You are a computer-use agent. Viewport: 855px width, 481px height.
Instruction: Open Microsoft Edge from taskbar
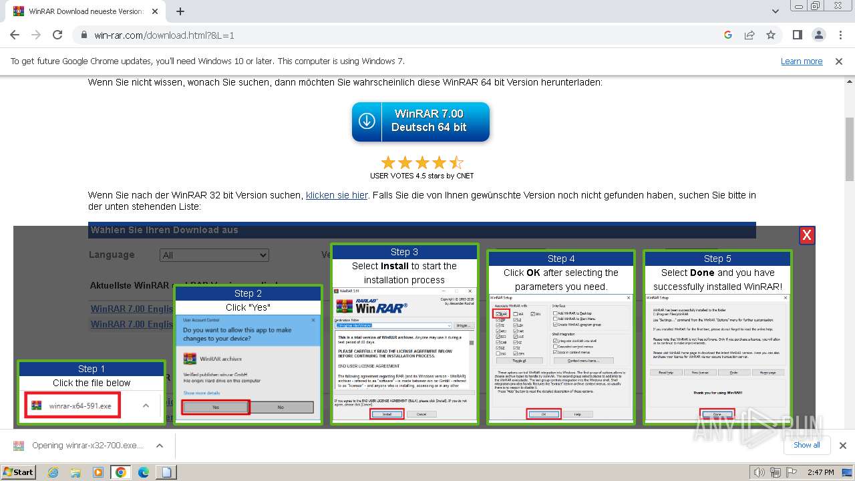point(144,472)
